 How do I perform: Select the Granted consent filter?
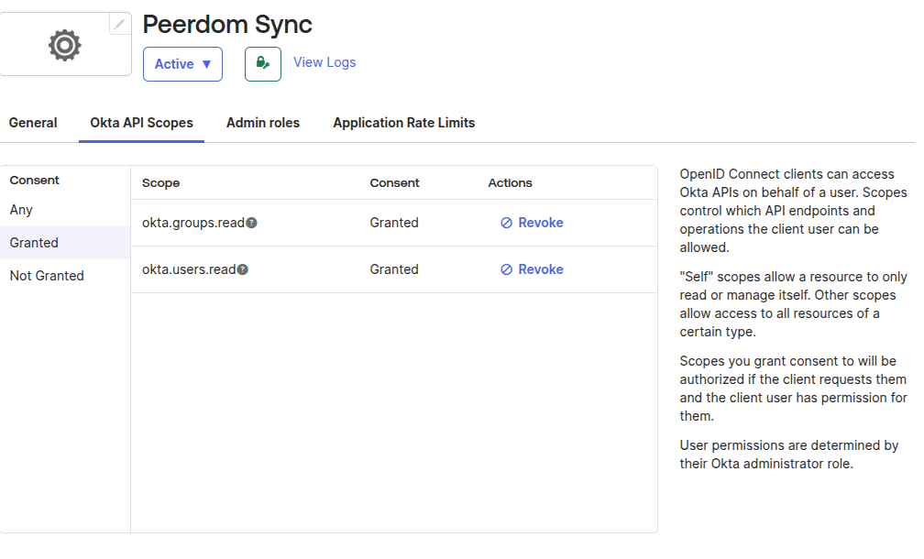[x=34, y=242]
